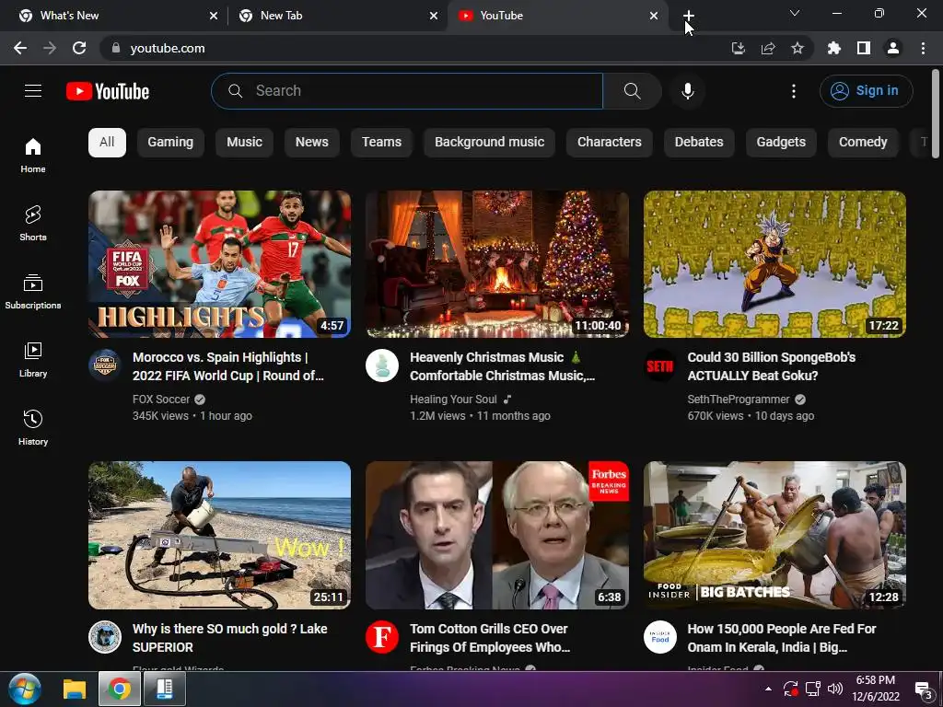Select the Comedy filter chip
943x707 pixels.
(x=863, y=143)
